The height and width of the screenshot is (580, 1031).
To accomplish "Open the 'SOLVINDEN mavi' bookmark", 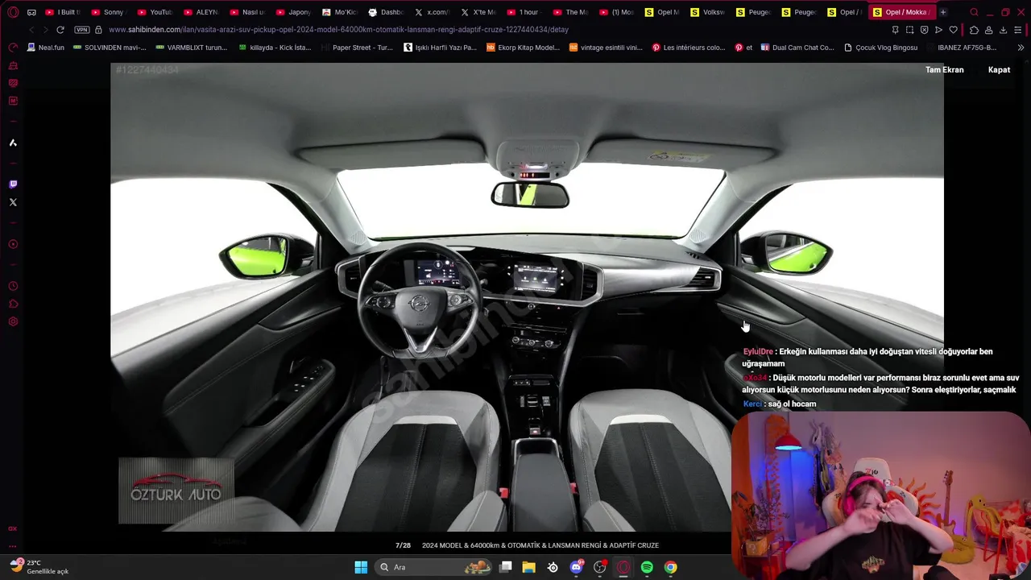I will 109,48.
